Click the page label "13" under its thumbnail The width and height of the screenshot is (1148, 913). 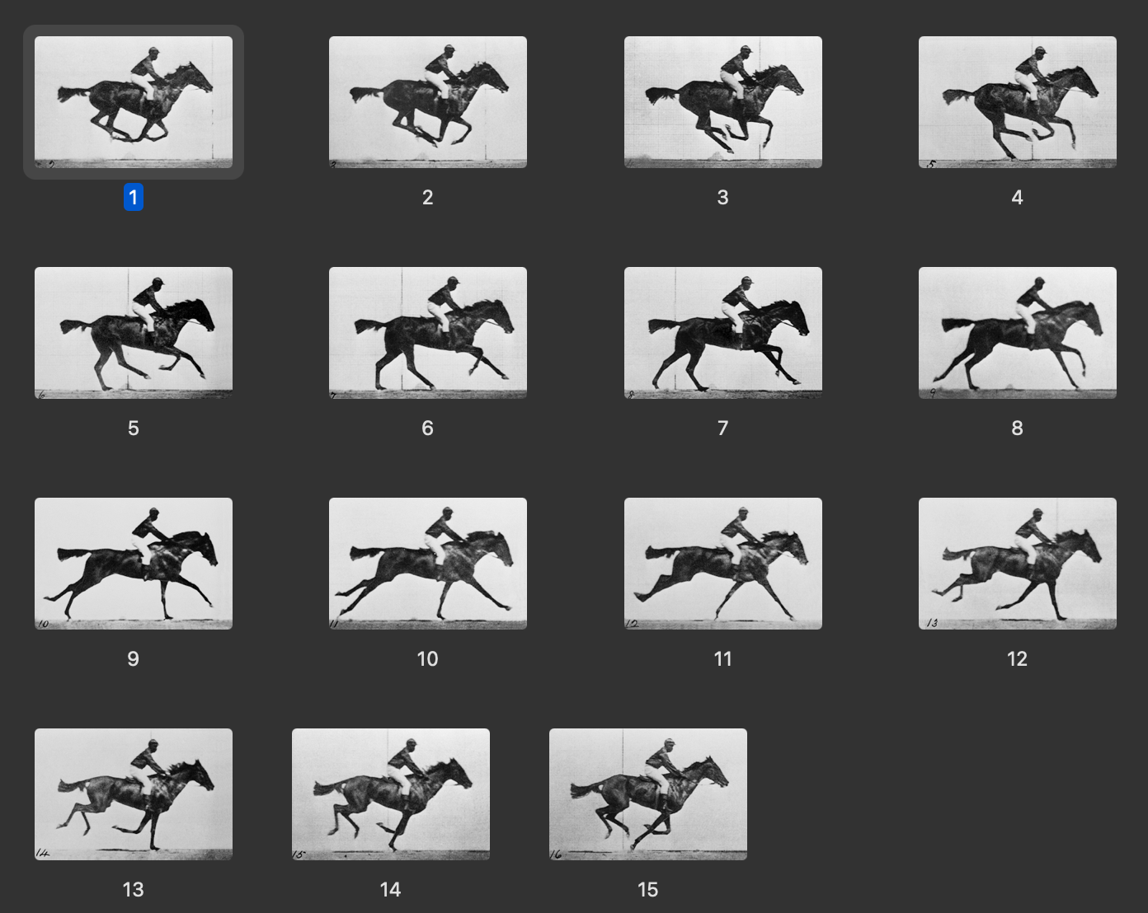tap(134, 889)
